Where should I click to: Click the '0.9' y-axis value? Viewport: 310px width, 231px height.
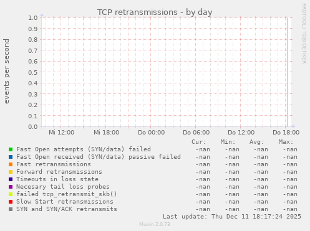(x=33, y=29)
